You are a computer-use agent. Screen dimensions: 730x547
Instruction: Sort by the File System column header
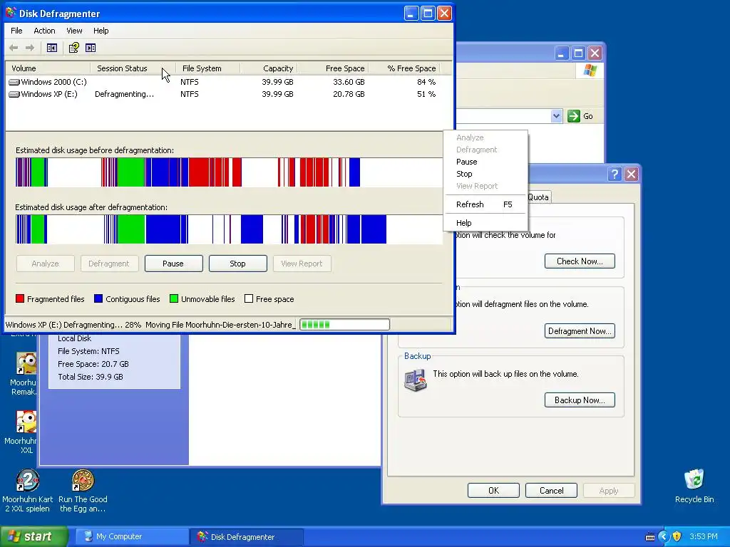coord(207,68)
